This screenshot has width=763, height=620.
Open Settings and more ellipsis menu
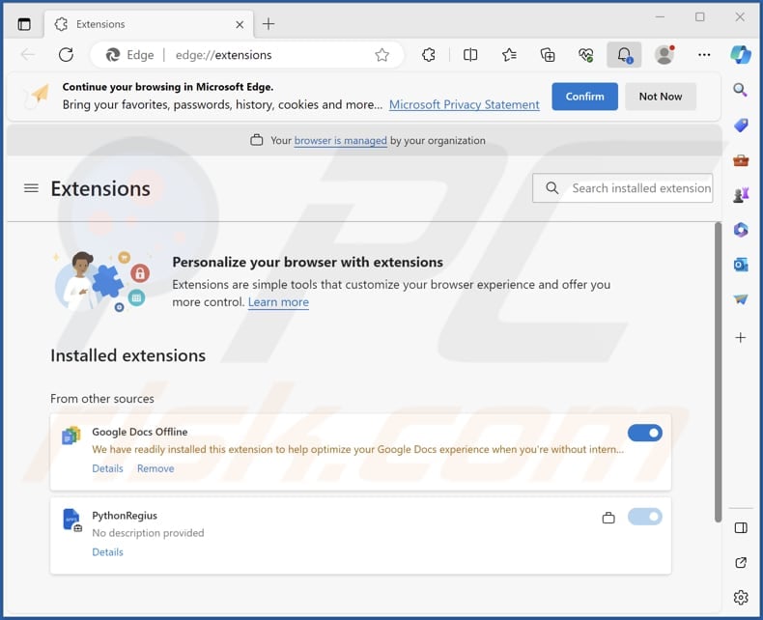pos(704,55)
